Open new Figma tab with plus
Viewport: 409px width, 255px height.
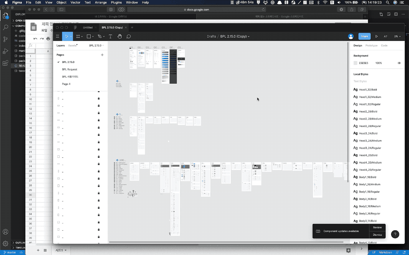tap(132, 27)
